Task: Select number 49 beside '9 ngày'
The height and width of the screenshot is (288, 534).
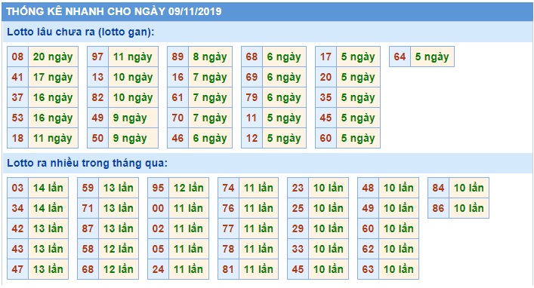Action: coord(97,118)
